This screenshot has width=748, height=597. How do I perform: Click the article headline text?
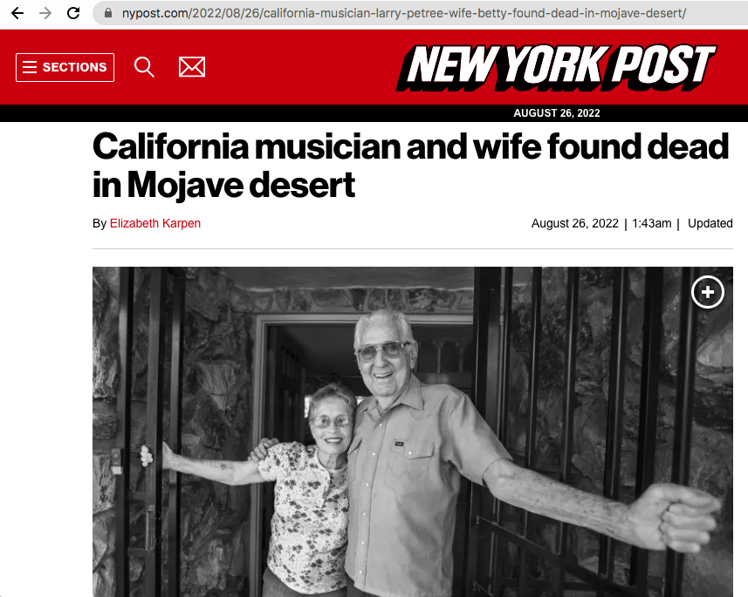(x=411, y=166)
